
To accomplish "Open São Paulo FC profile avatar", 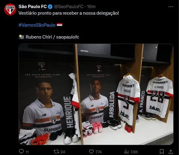I will tap(10, 10).
